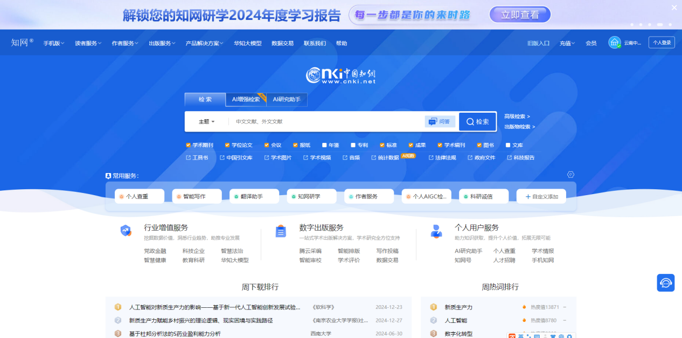
Task: Click the 数字出版服务 document icon
Action: pyautogui.click(x=281, y=231)
